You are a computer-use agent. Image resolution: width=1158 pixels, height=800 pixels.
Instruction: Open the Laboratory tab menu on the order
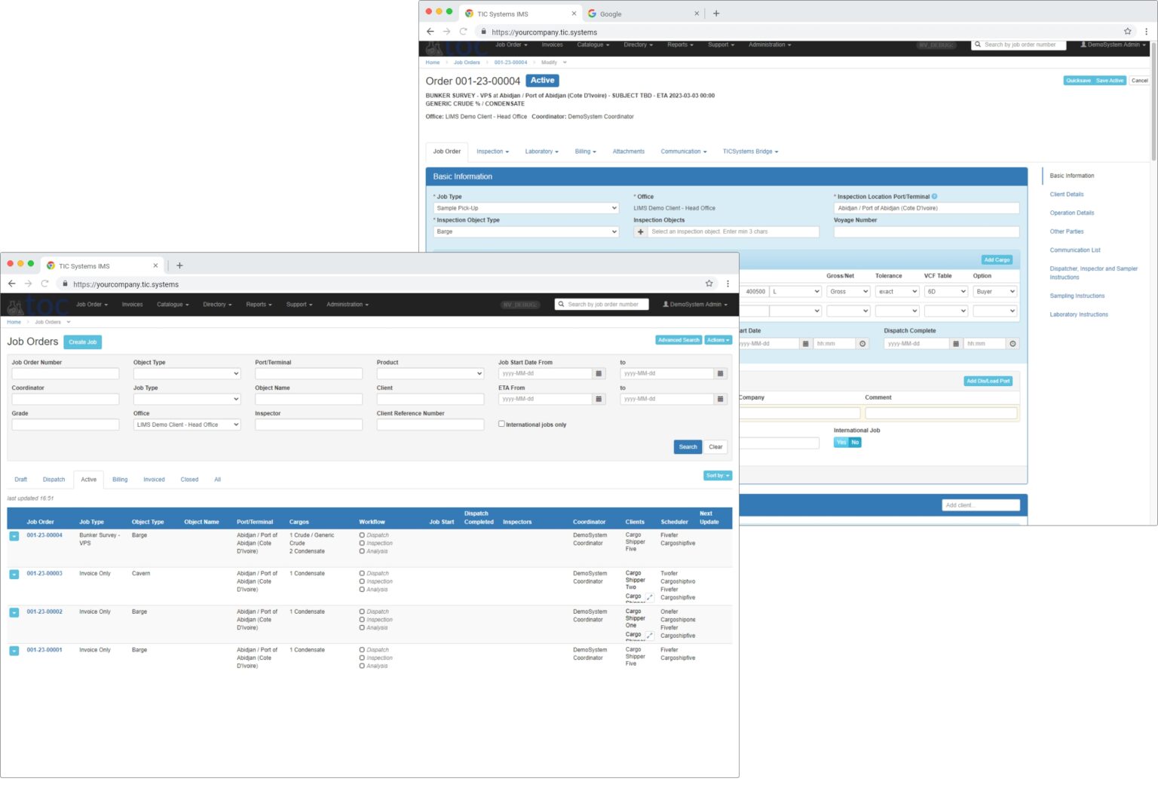[x=541, y=152]
